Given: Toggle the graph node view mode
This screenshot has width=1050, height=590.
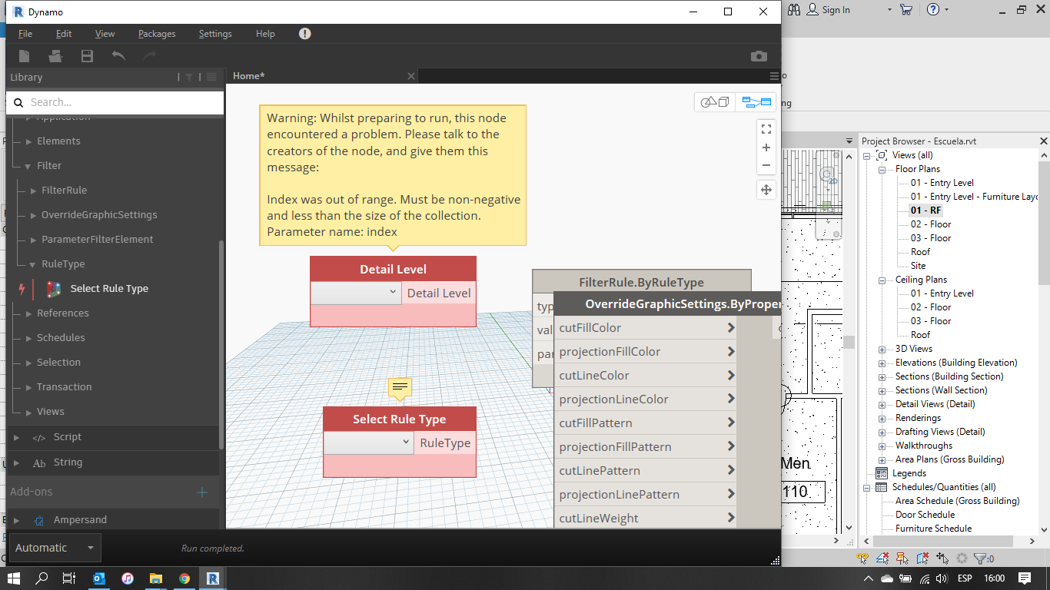Looking at the screenshot, I should coord(756,101).
